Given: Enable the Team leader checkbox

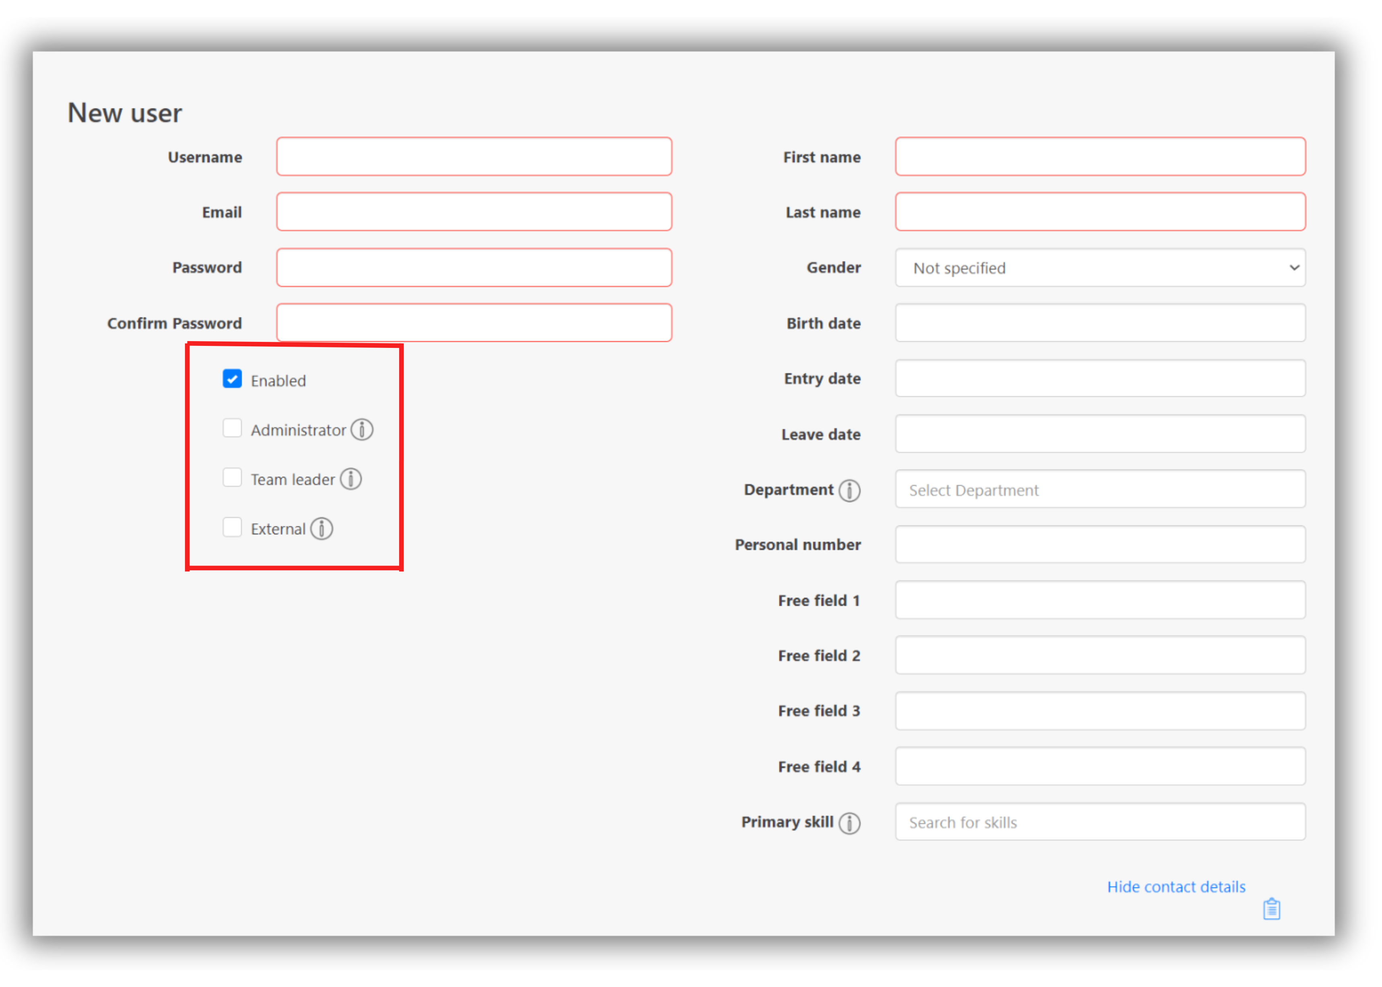Looking at the screenshot, I should point(232,478).
